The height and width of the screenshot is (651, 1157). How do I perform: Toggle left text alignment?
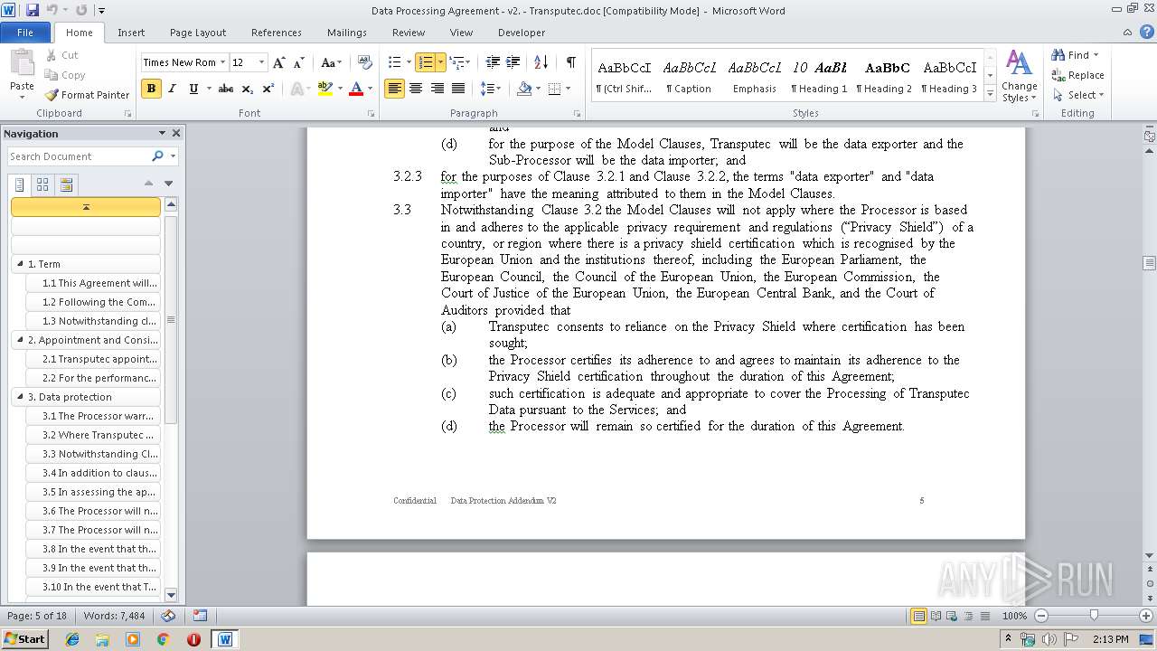(x=394, y=89)
